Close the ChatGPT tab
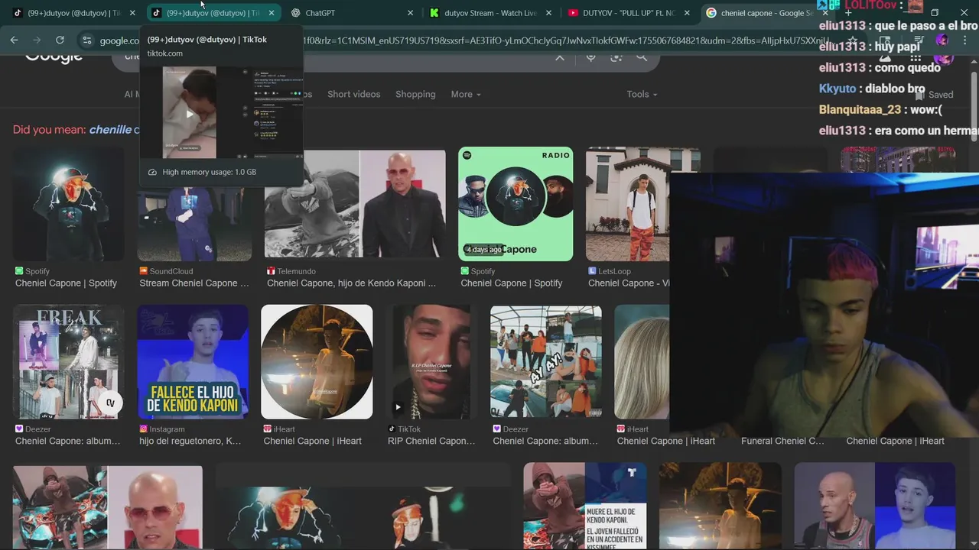Viewport: 979px width, 550px height. click(410, 13)
